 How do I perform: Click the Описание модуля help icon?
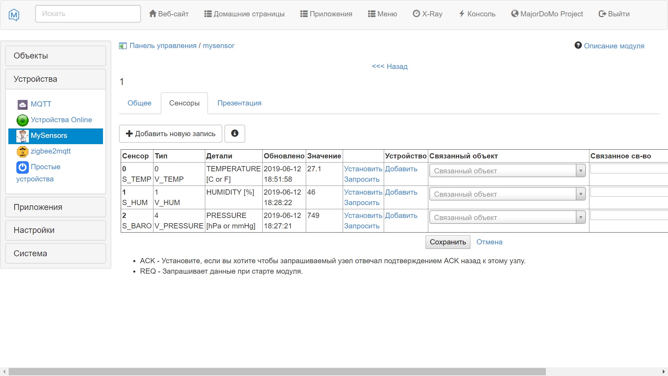(x=578, y=46)
